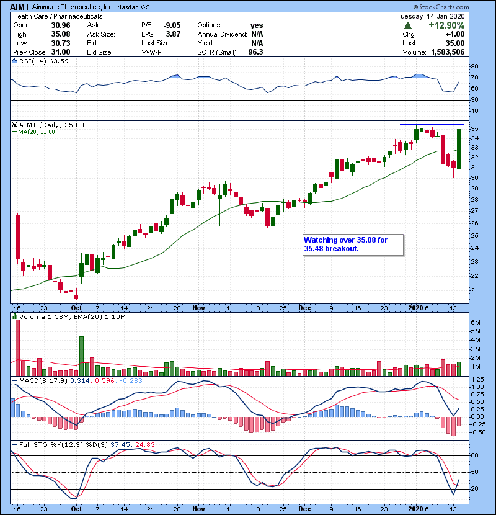The image size is (496, 515).
Task: Click the green up-triangle change indicator
Action: click(408, 25)
